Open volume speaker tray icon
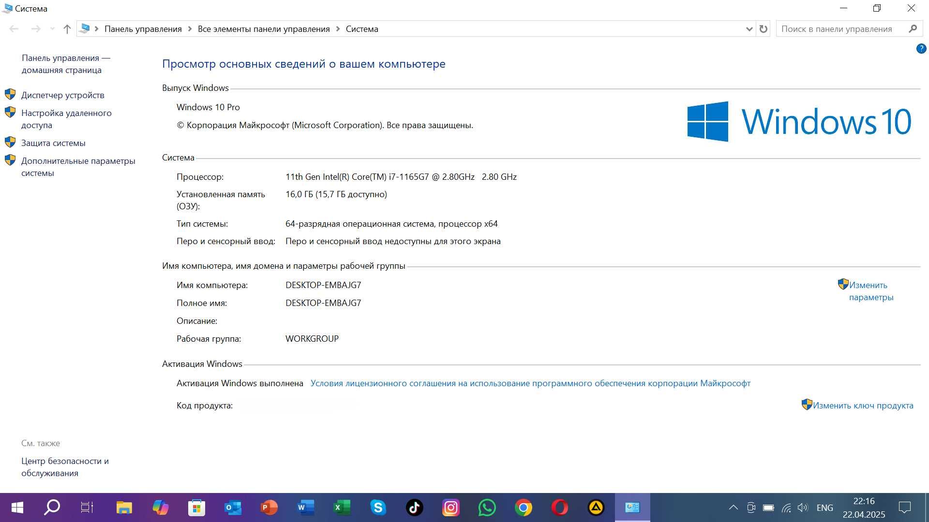The height and width of the screenshot is (522, 929). point(803,507)
